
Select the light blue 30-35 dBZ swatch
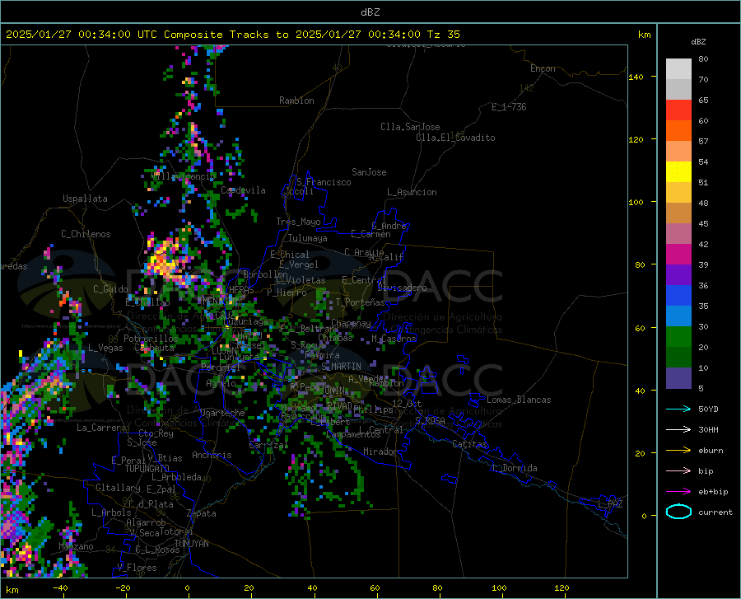click(678, 316)
